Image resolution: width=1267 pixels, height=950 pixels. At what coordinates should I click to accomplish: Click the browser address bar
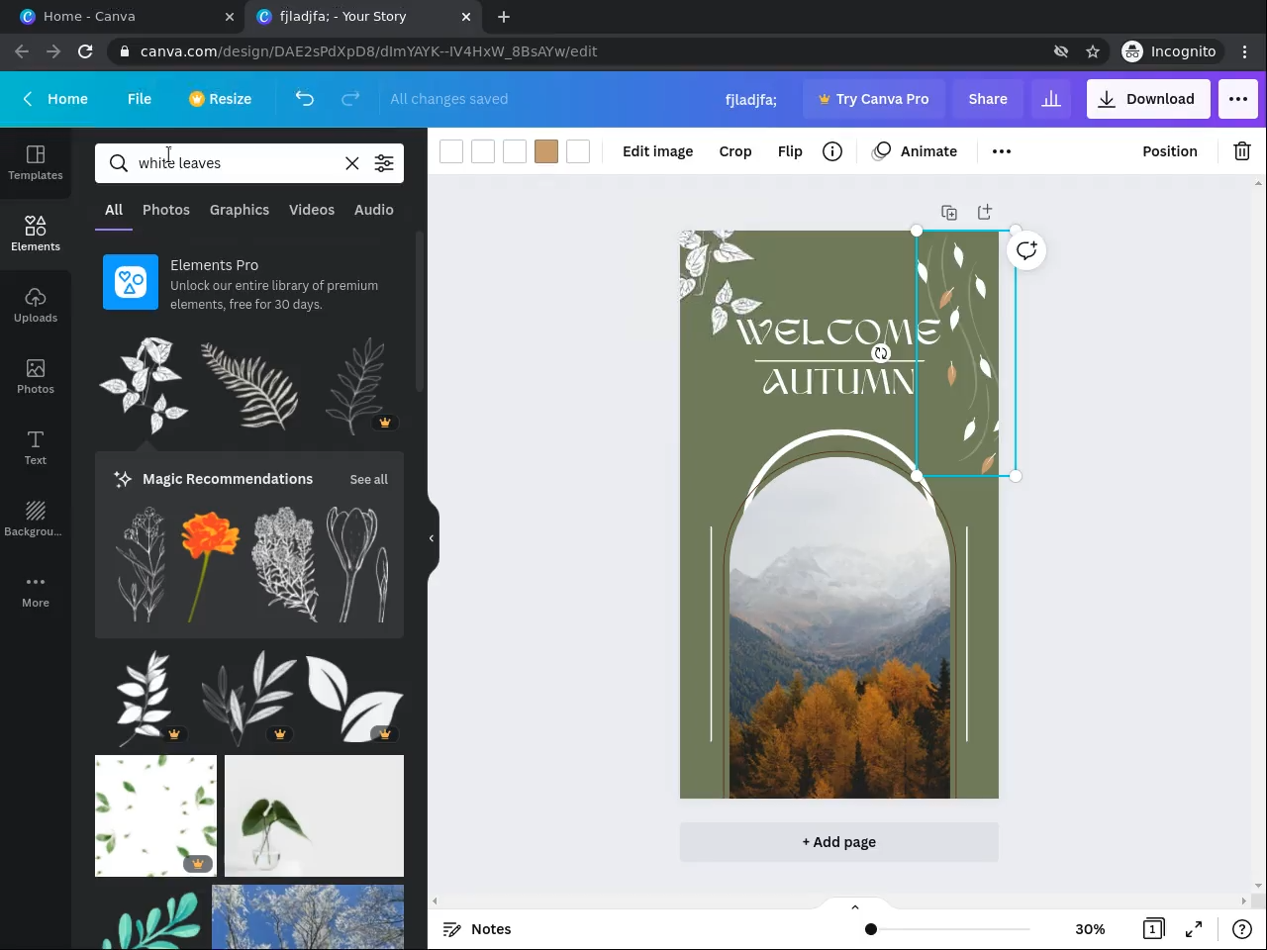pyautogui.click(x=584, y=51)
